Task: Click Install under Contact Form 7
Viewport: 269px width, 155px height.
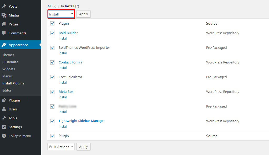Action: pos(63,68)
